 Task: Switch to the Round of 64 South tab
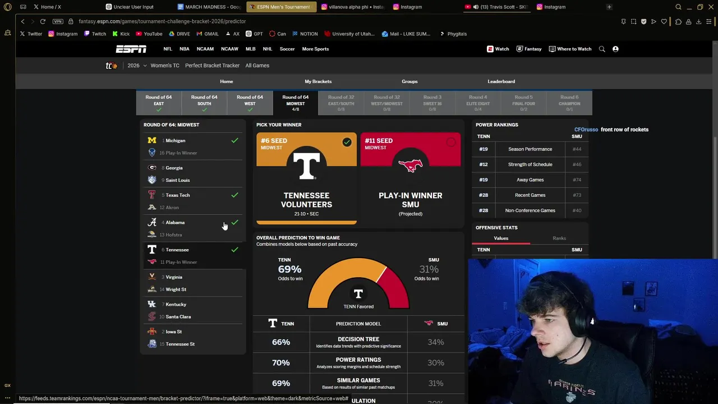[x=204, y=103]
